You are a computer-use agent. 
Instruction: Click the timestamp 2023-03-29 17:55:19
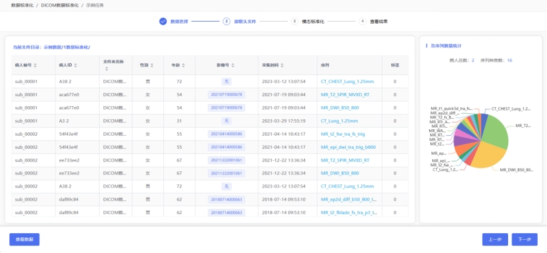pos(283,121)
